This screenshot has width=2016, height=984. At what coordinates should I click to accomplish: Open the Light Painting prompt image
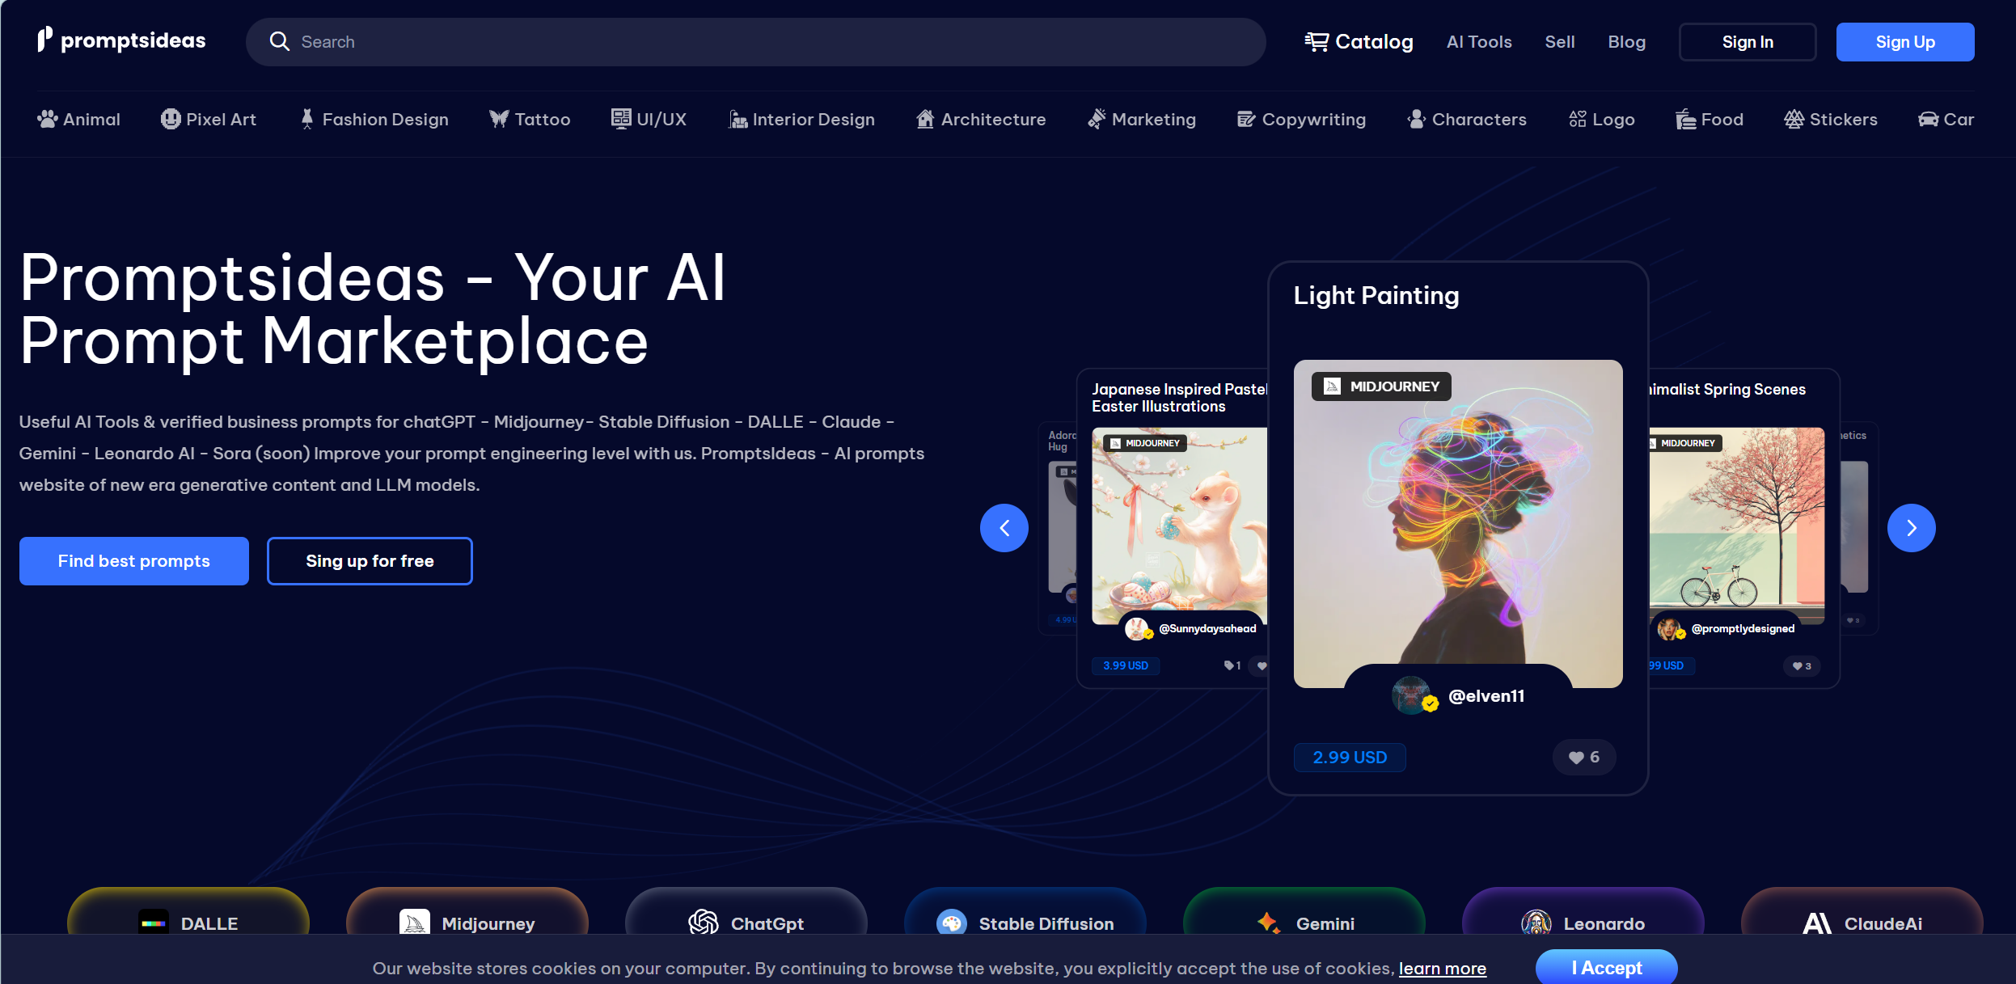(x=1458, y=524)
